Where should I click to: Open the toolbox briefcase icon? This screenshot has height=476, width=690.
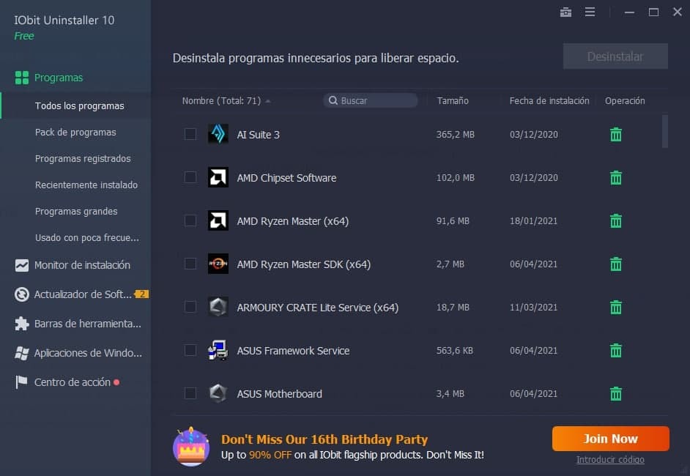pos(565,12)
